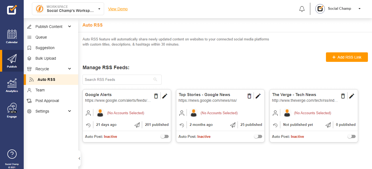This screenshot has width=372, height=169.
Task: Click the workspace lightning bolt icon
Action: coord(40,9)
